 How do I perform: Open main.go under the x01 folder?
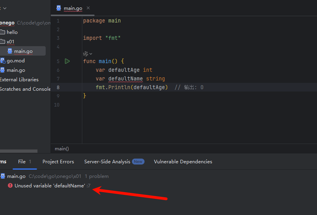23,51
